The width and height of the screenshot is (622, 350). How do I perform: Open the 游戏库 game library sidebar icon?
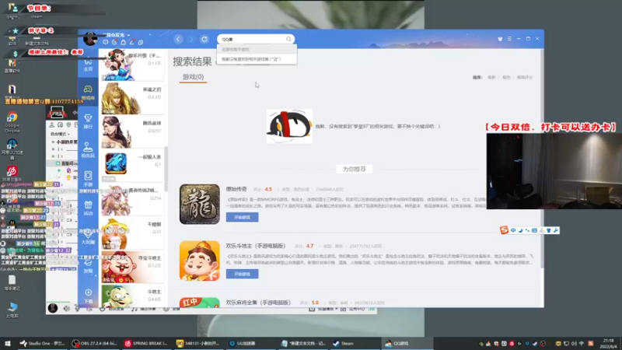click(88, 93)
